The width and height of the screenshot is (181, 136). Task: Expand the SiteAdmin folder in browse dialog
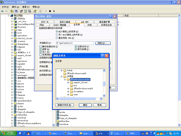(x=68, y=92)
